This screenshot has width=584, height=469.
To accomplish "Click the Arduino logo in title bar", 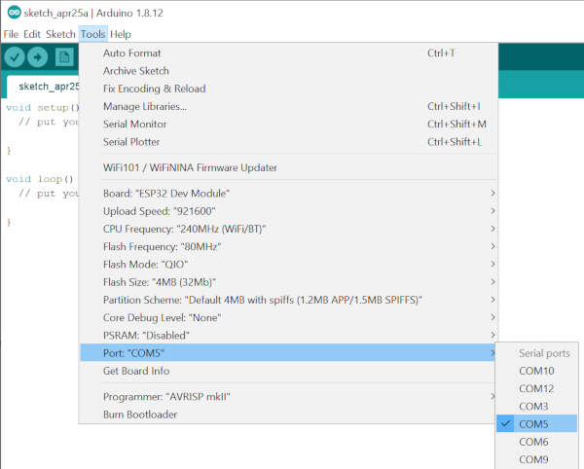I will (10, 11).
